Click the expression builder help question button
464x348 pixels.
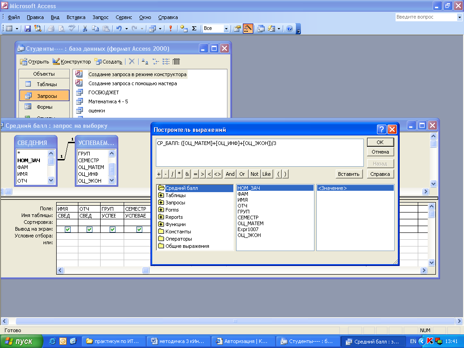tap(382, 129)
